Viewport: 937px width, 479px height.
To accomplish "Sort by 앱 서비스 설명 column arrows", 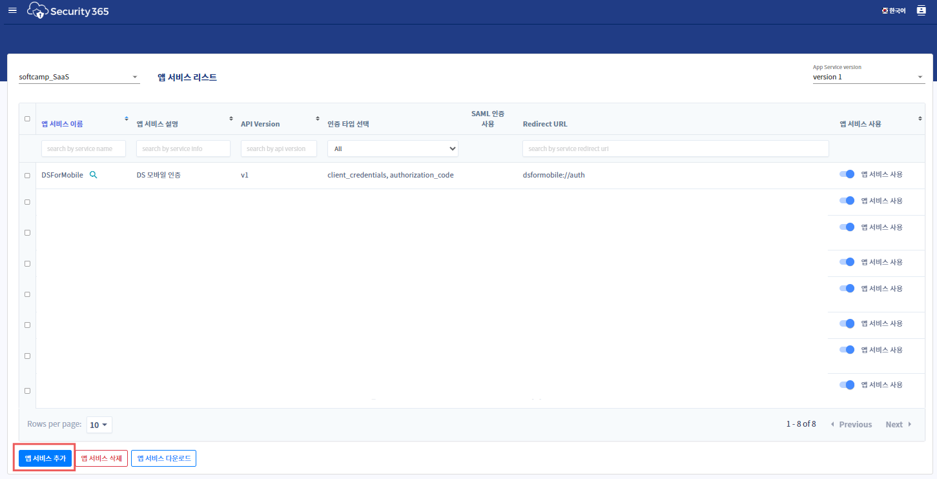I will (x=231, y=119).
